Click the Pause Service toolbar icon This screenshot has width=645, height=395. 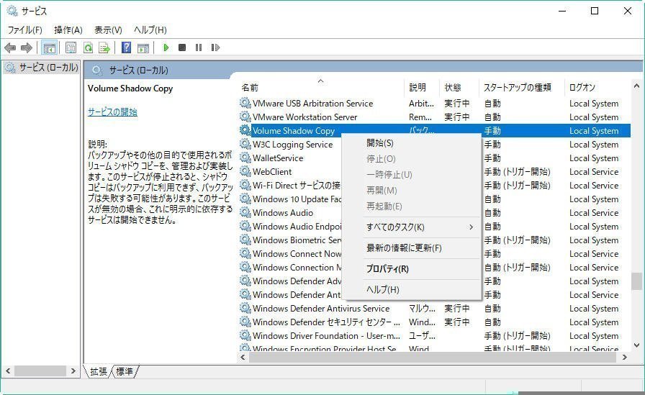pyautogui.click(x=199, y=47)
